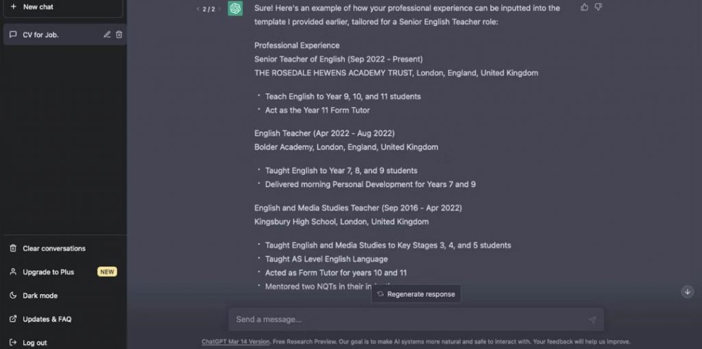
Task: Click the NEW badge beside Upgrade
Action: click(x=107, y=272)
